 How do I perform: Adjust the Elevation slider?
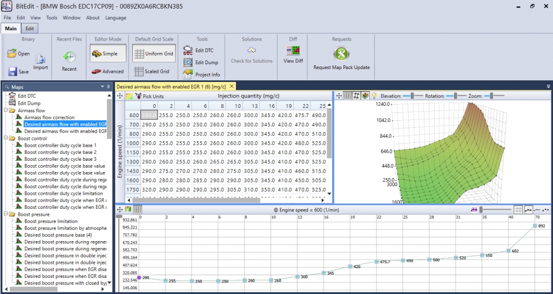point(413,95)
